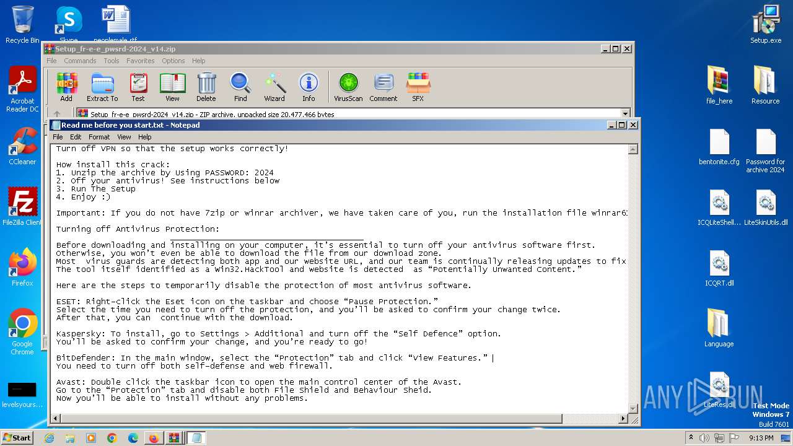Switch to Notepad taskbar button
The height and width of the screenshot is (446, 793).
point(196,438)
